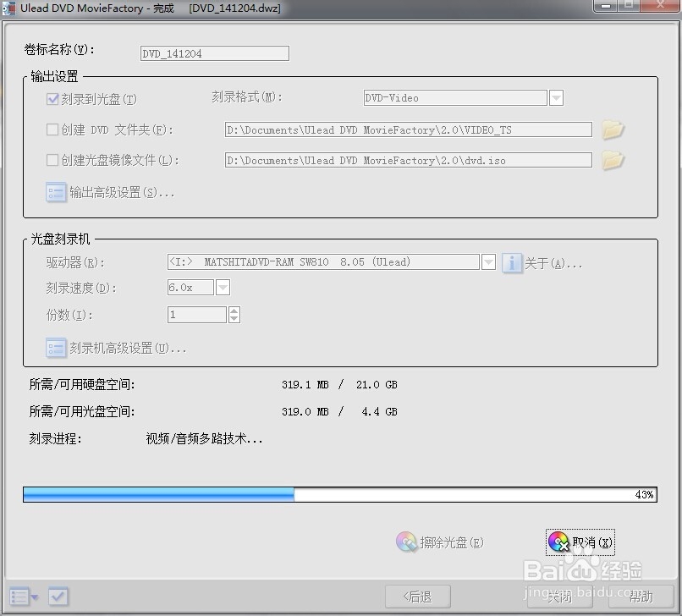Open the 刻录格式 DVD-Video dropdown arrow
The image size is (682, 616).
point(556,97)
